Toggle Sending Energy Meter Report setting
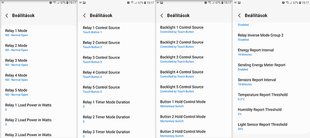The image size is (310, 138). pos(271,67)
